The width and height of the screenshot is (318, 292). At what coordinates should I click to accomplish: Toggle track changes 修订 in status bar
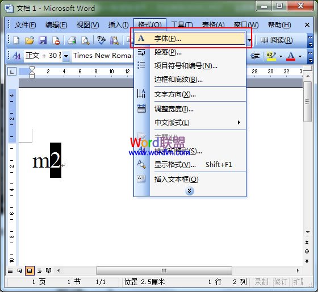click(281, 282)
